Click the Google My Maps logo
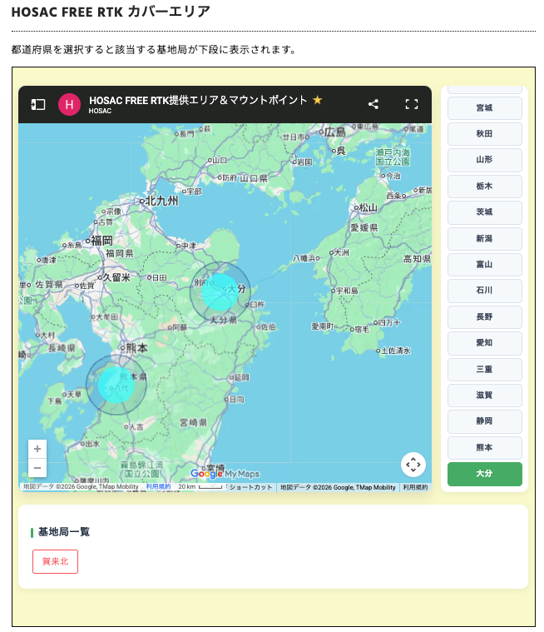The height and width of the screenshot is (632, 544). [x=225, y=473]
